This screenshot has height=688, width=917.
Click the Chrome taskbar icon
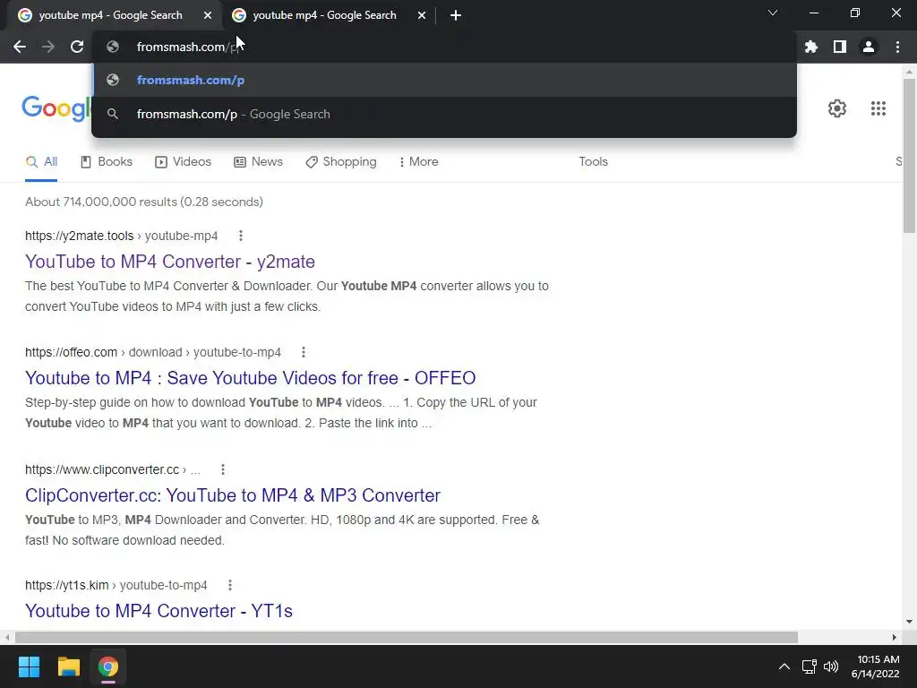tap(108, 666)
